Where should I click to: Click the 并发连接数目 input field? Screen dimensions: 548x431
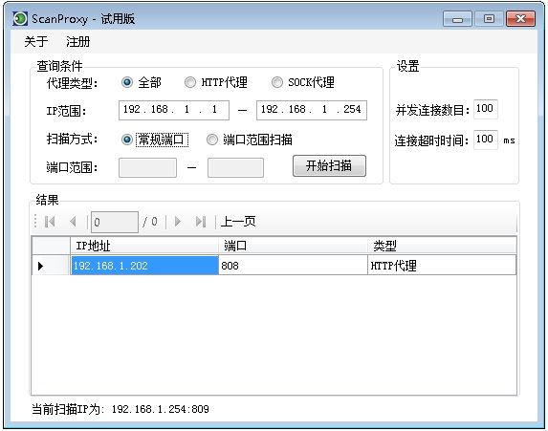click(x=486, y=109)
